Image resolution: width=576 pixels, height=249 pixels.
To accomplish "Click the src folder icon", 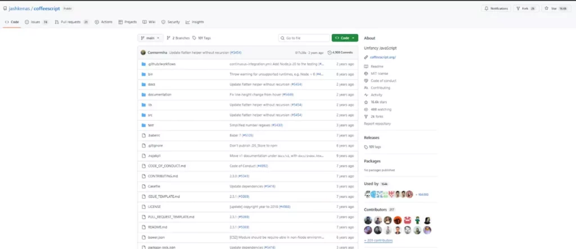I will (x=143, y=114).
